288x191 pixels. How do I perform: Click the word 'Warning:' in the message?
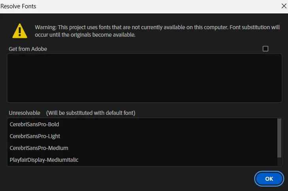tap(46, 27)
